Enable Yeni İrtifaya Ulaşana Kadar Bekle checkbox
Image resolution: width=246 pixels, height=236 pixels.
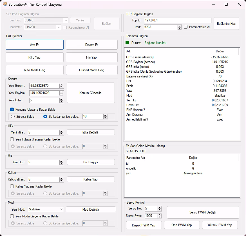pos(12,139)
